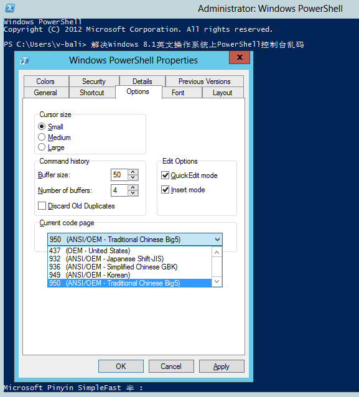Click the PowerShell prompt line with Chinese text
Screen dimensions: 359x397
coord(154,45)
